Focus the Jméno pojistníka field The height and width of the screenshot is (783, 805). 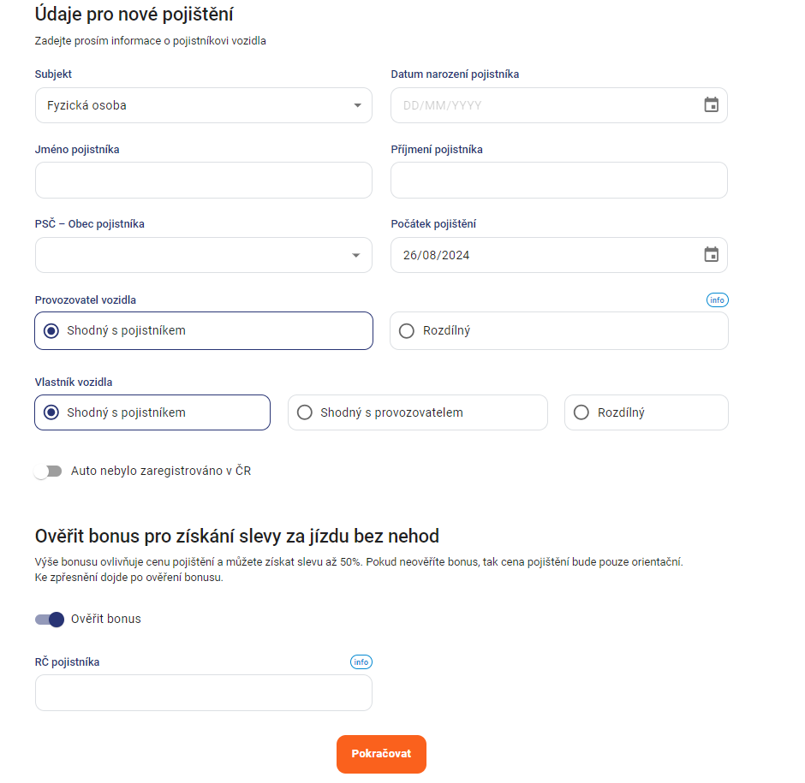point(204,180)
